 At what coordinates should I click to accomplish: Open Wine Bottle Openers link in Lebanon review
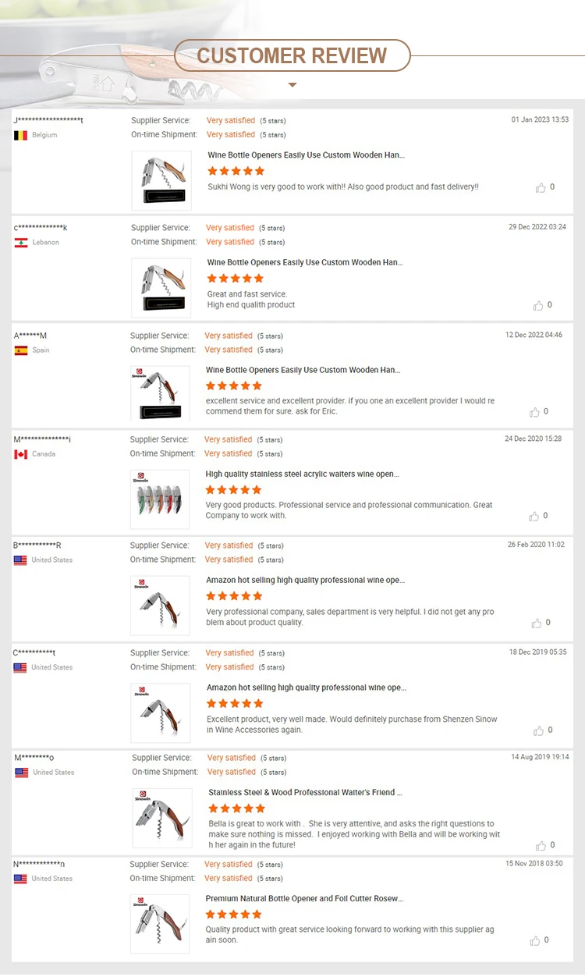point(304,263)
